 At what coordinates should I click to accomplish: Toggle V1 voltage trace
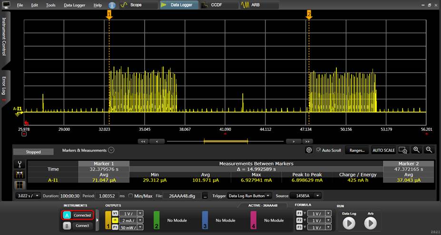[115, 213]
